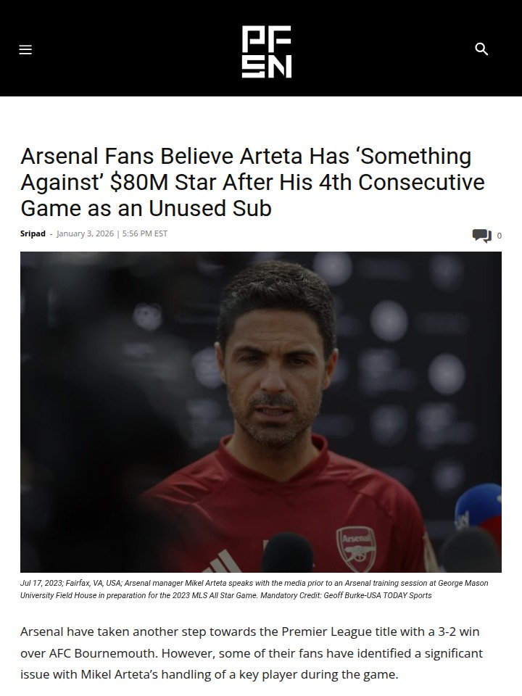Screen dimensions: 522x696
Task: Click the PFSN logo in header
Action: click(x=266, y=51)
